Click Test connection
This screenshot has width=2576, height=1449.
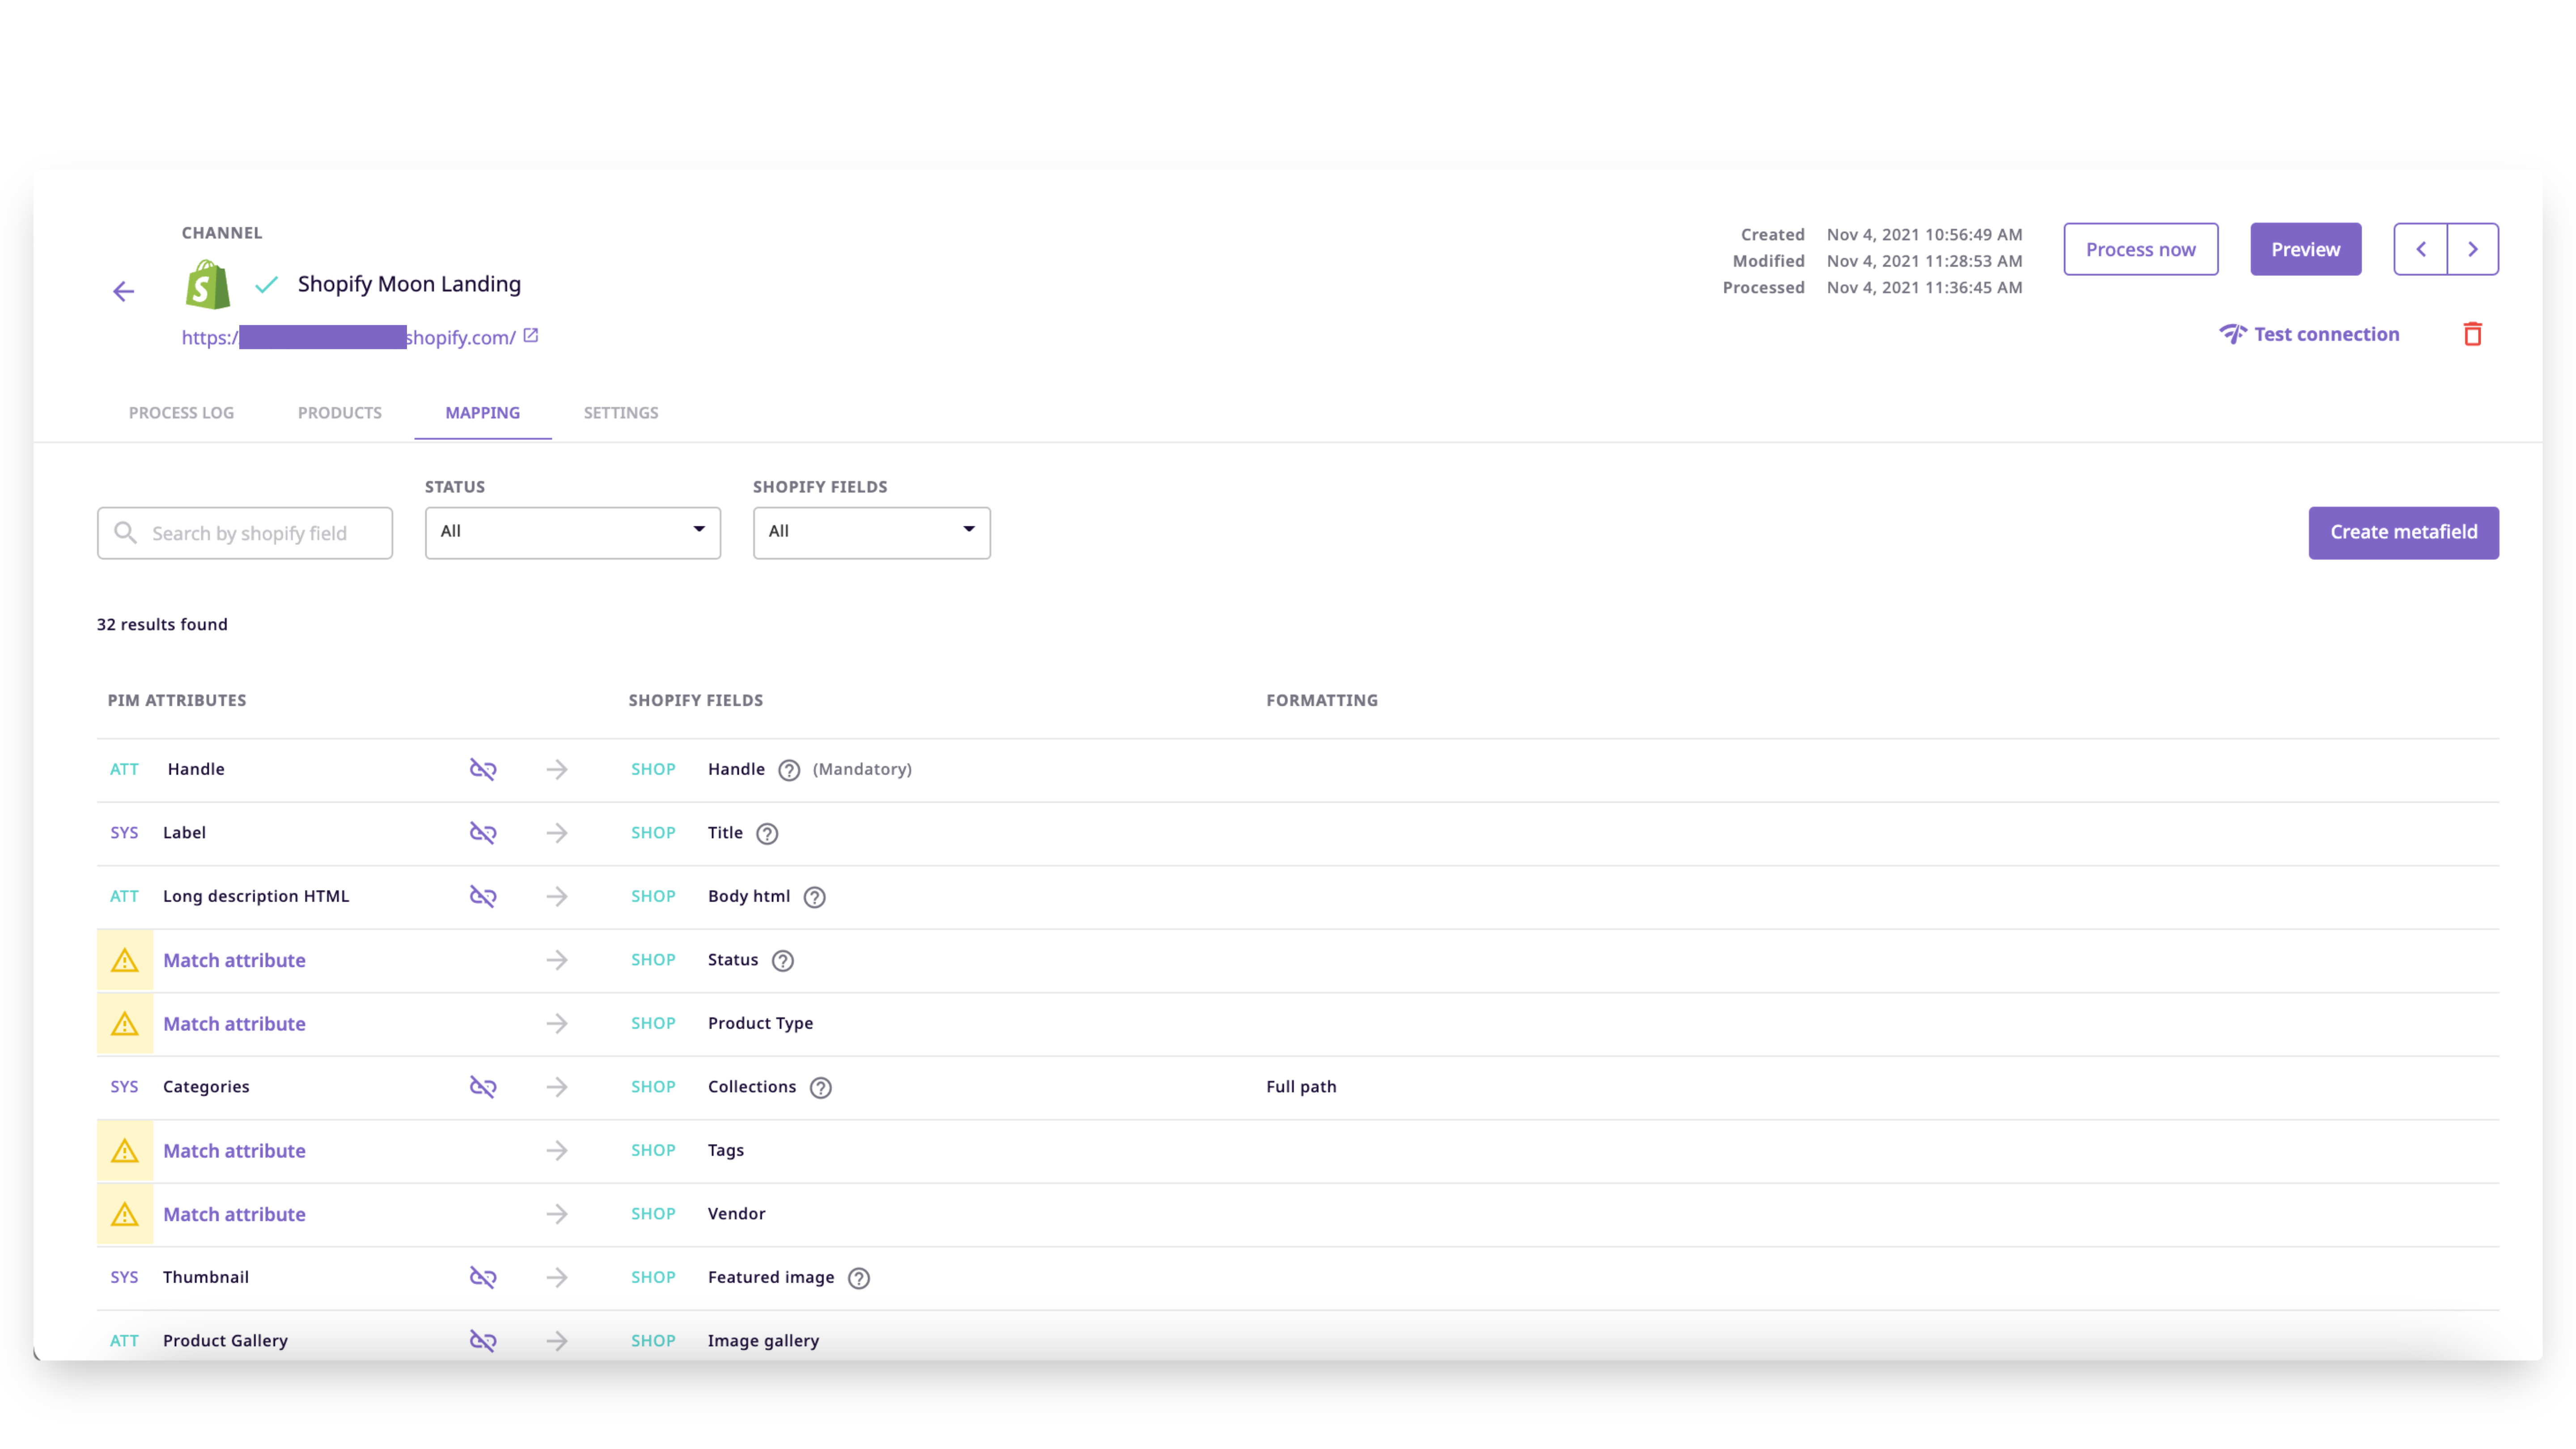2309,334
